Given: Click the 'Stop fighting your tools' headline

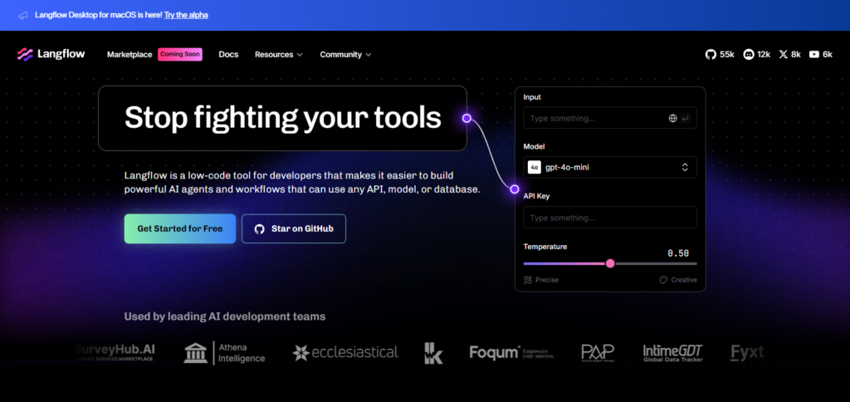Looking at the screenshot, I should [282, 118].
